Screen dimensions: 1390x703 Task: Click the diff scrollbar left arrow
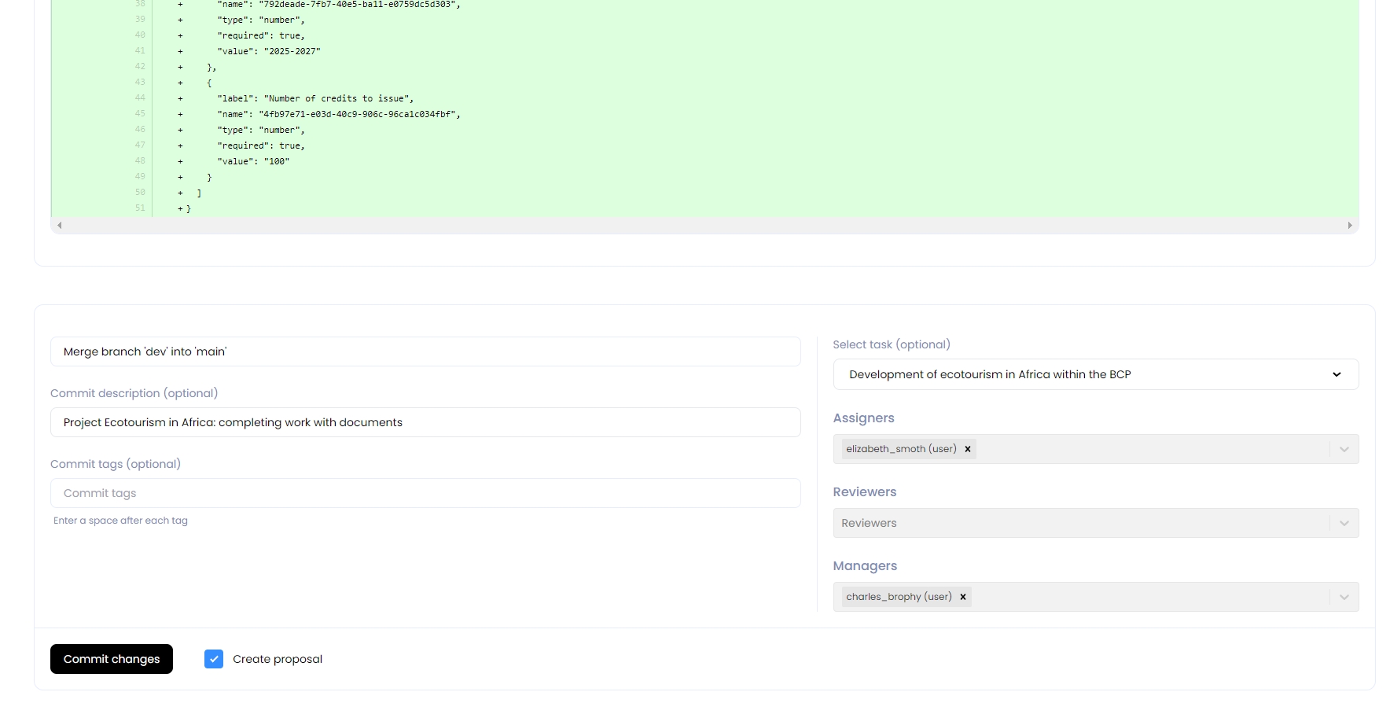(x=60, y=226)
